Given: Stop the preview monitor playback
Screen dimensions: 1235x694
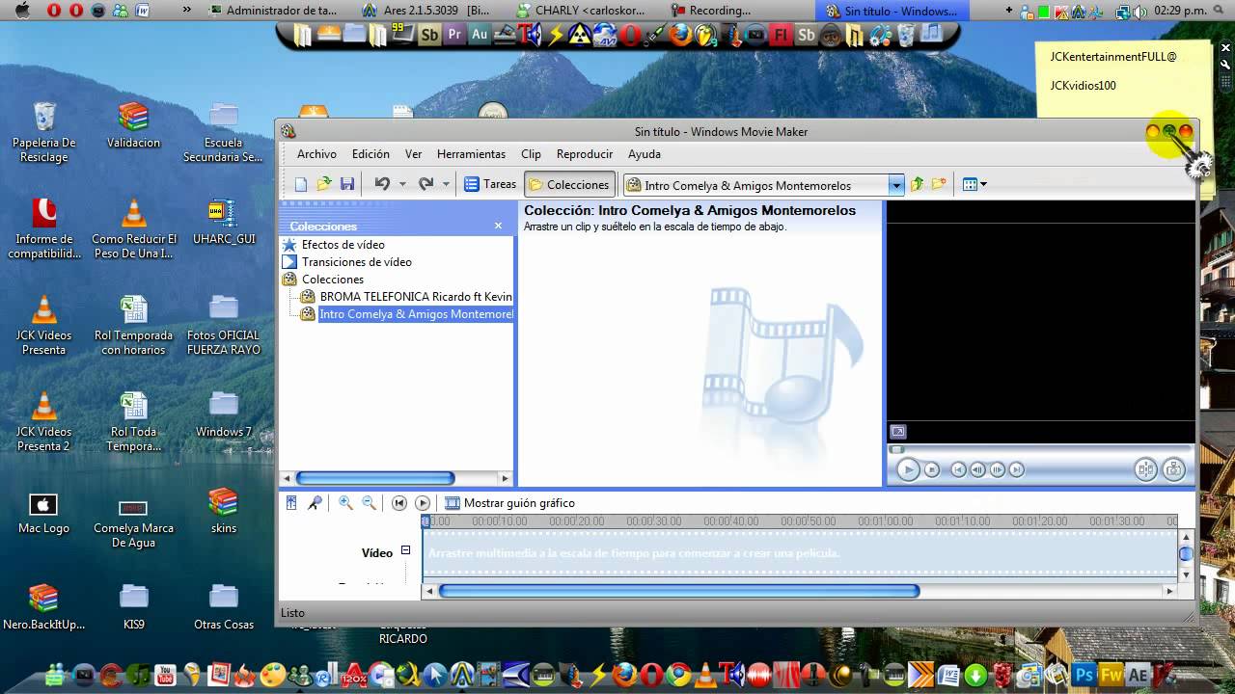Looking at the screenshot, I should point(931,469).
